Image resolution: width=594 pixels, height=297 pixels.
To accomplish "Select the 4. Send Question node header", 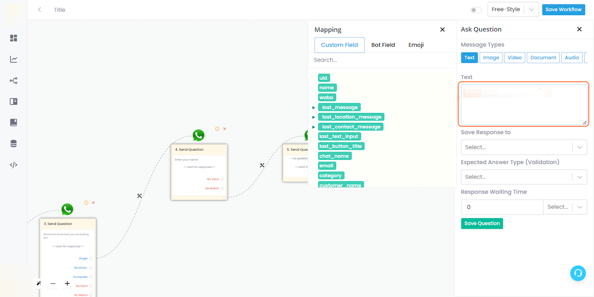I will pyautogui.click(x=199, y=149).
